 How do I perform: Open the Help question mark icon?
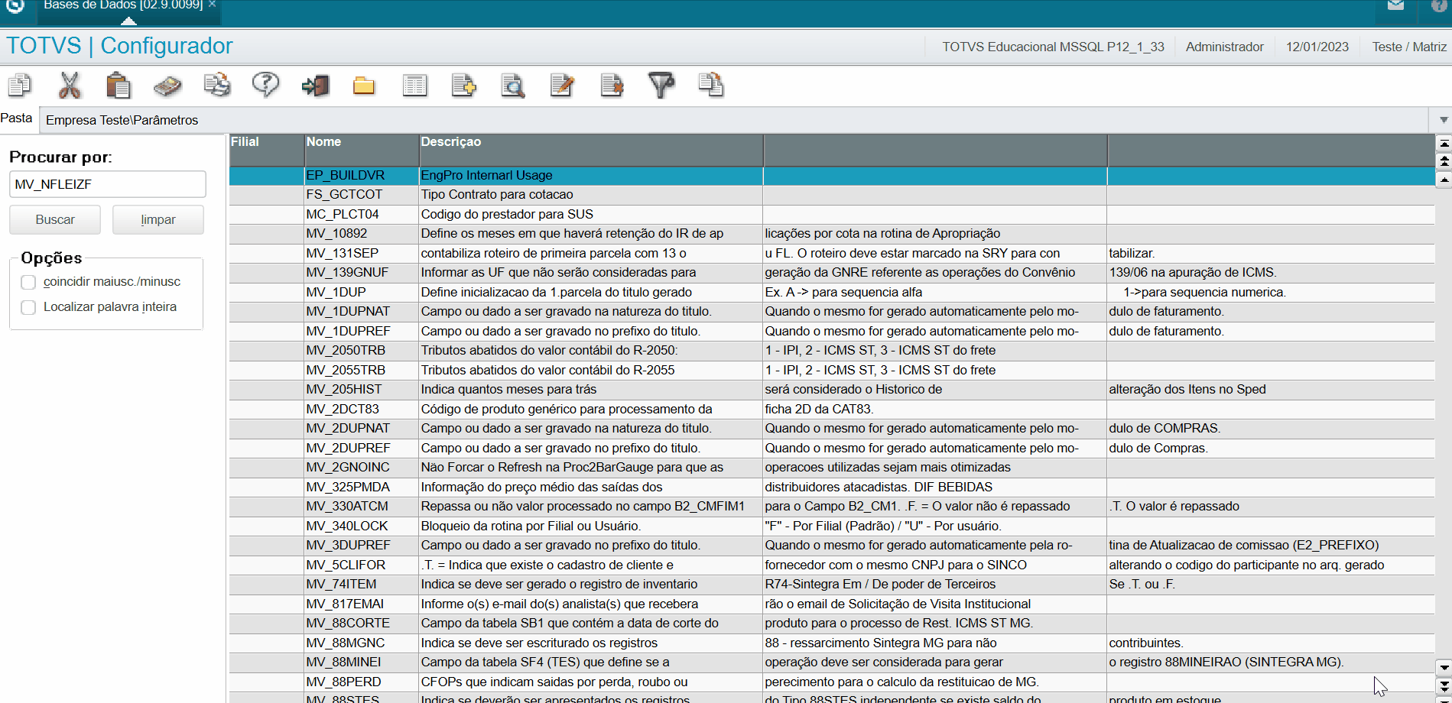265,85
